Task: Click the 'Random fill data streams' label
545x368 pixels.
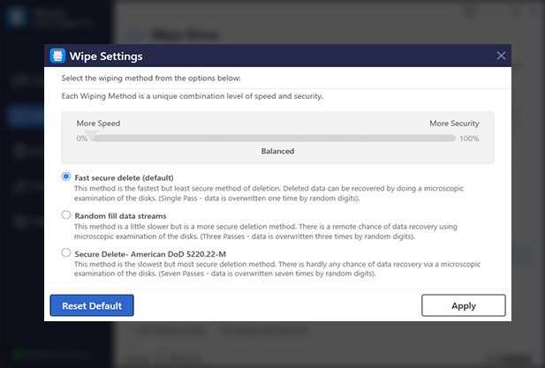Action: coord(121,216)
